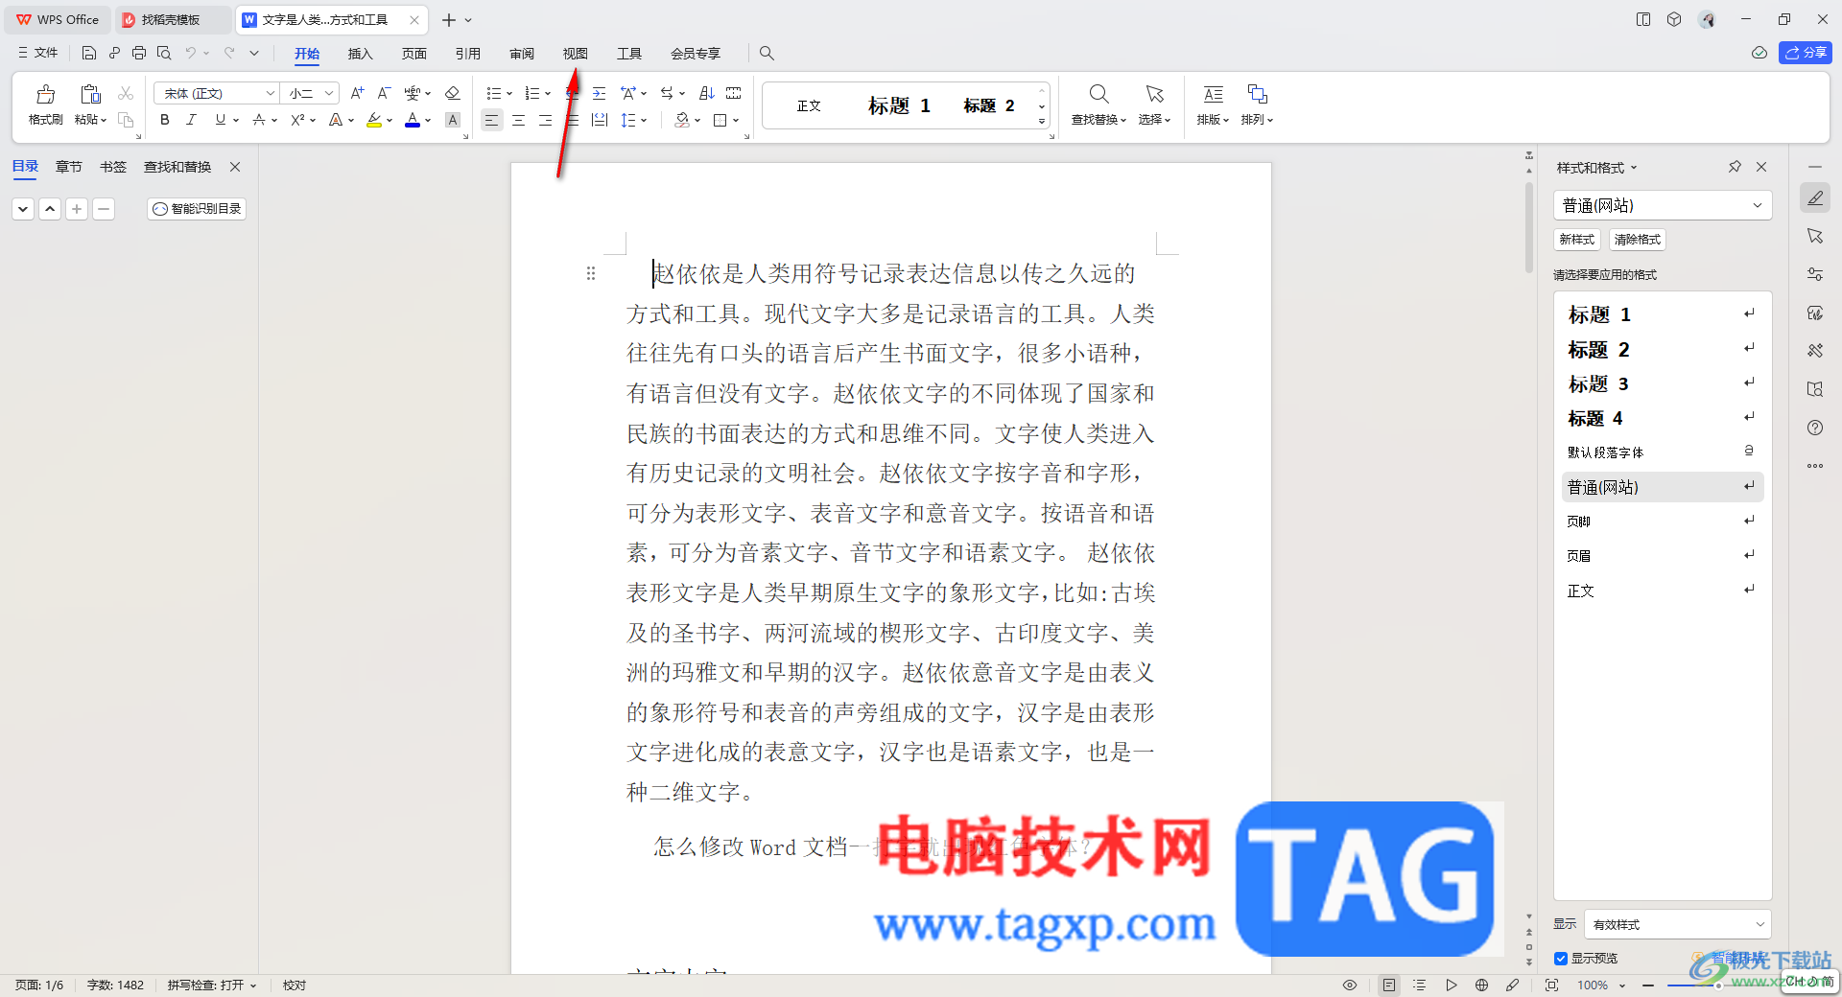Pin the Styles and Formatting panel
The height and width of the screenshot is (997, 1842).
1735,167
